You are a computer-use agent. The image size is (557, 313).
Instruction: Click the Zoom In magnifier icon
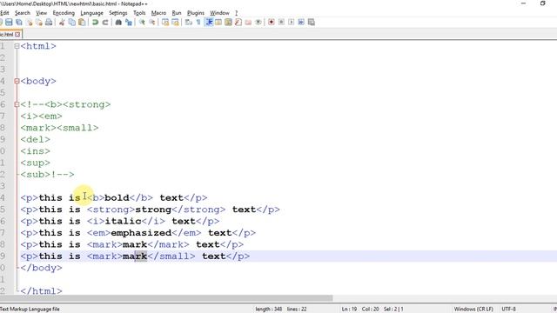[142, 23]
